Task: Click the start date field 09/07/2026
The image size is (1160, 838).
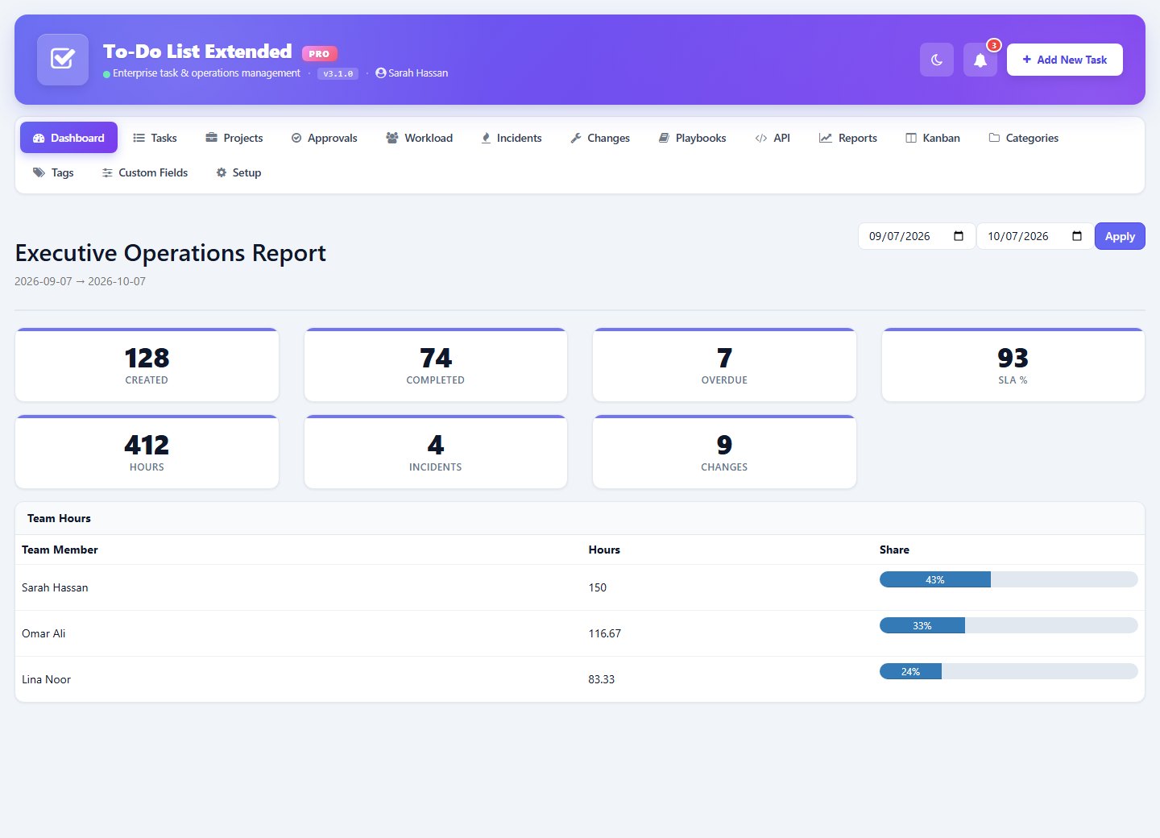Action: pyautogui.click(x=917, y=236)
